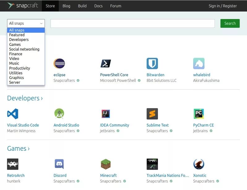Open the TrackMania Nations Fo... title link
Image resolution: width=247 pixels, height=190 pixels.
pos(168,175)
